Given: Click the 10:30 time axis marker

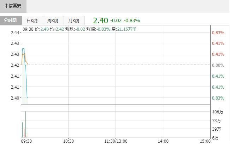Looking at the screenshot, I should [x=68, y=141].
